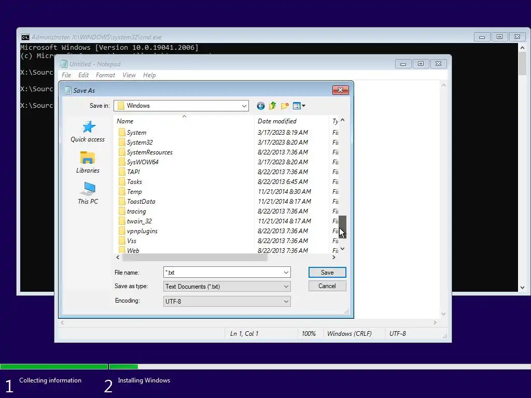Viewport: 531px width, 398px height.
Task: Open Libraries in places bar
Action: pos(88,162)
